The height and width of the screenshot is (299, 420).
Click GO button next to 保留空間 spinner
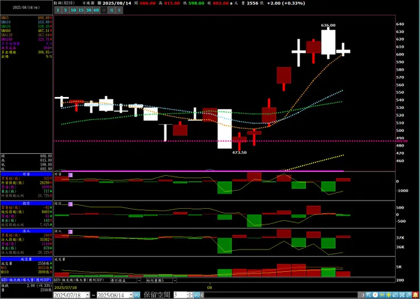(x=197, y=295)
